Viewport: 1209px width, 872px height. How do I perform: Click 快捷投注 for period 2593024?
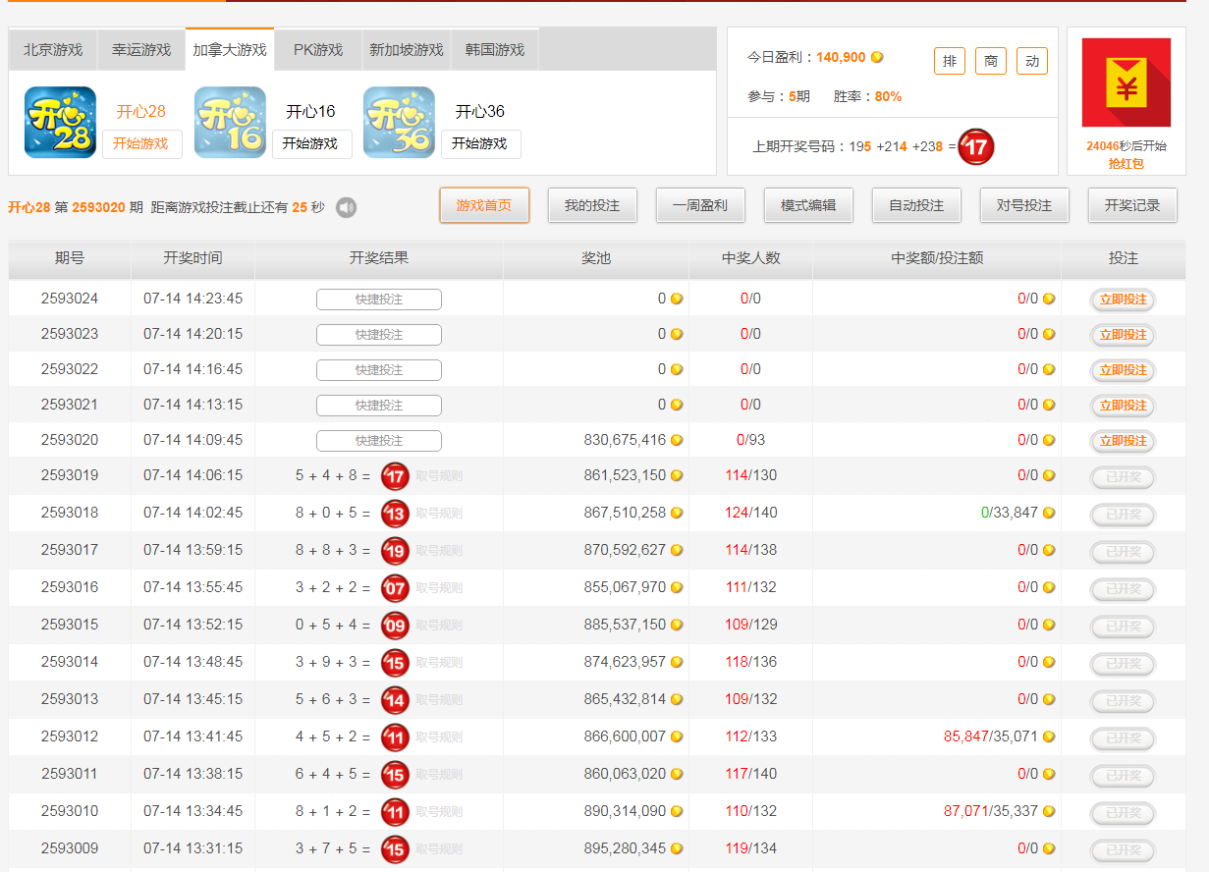coord(379,300)
